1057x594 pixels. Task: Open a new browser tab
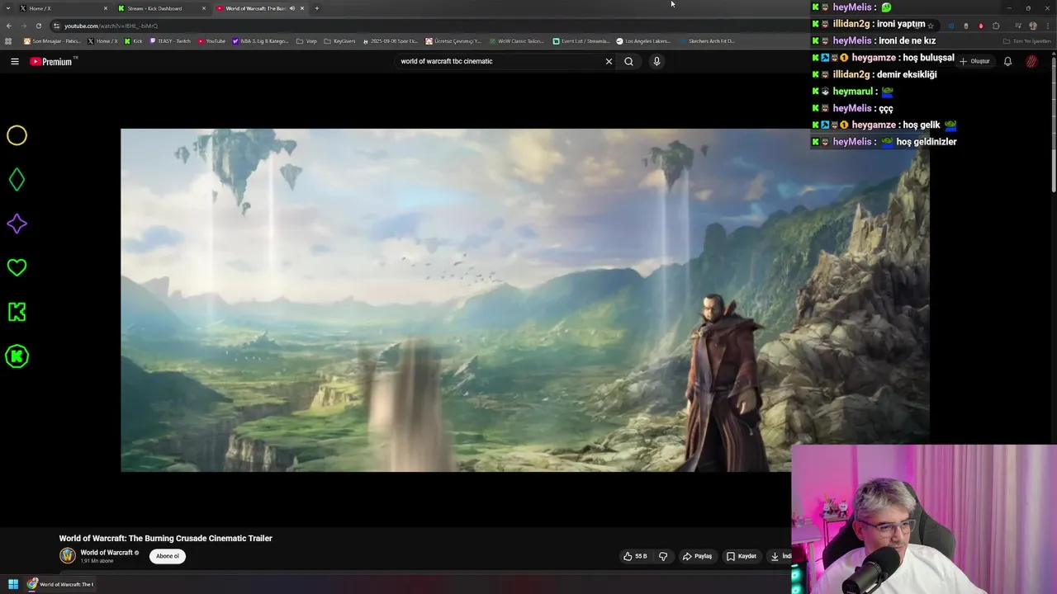point(317,8)
